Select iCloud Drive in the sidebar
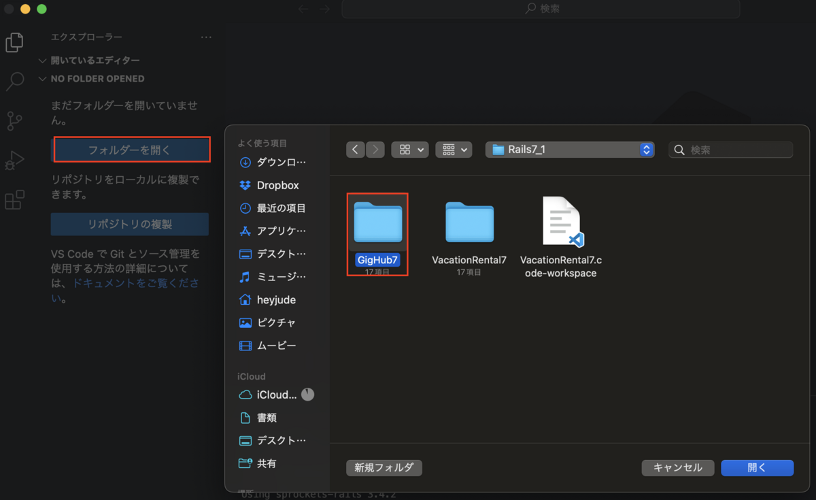The width and height of the screenshot is (816, 500). point(269,395)
